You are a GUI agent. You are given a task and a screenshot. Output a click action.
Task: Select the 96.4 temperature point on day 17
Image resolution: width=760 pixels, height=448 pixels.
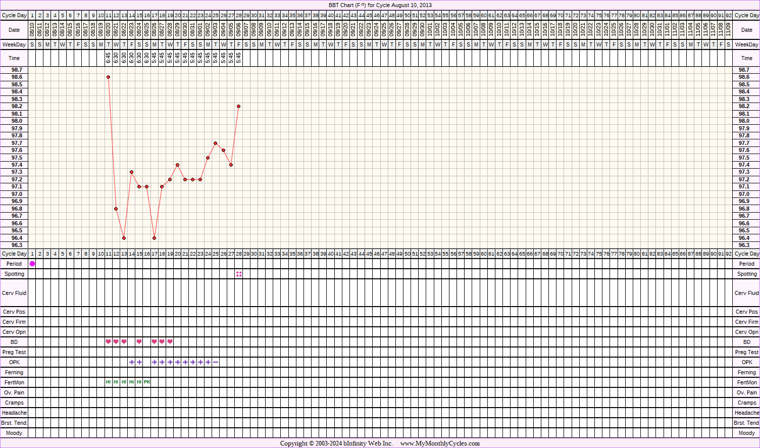(155, 238)
